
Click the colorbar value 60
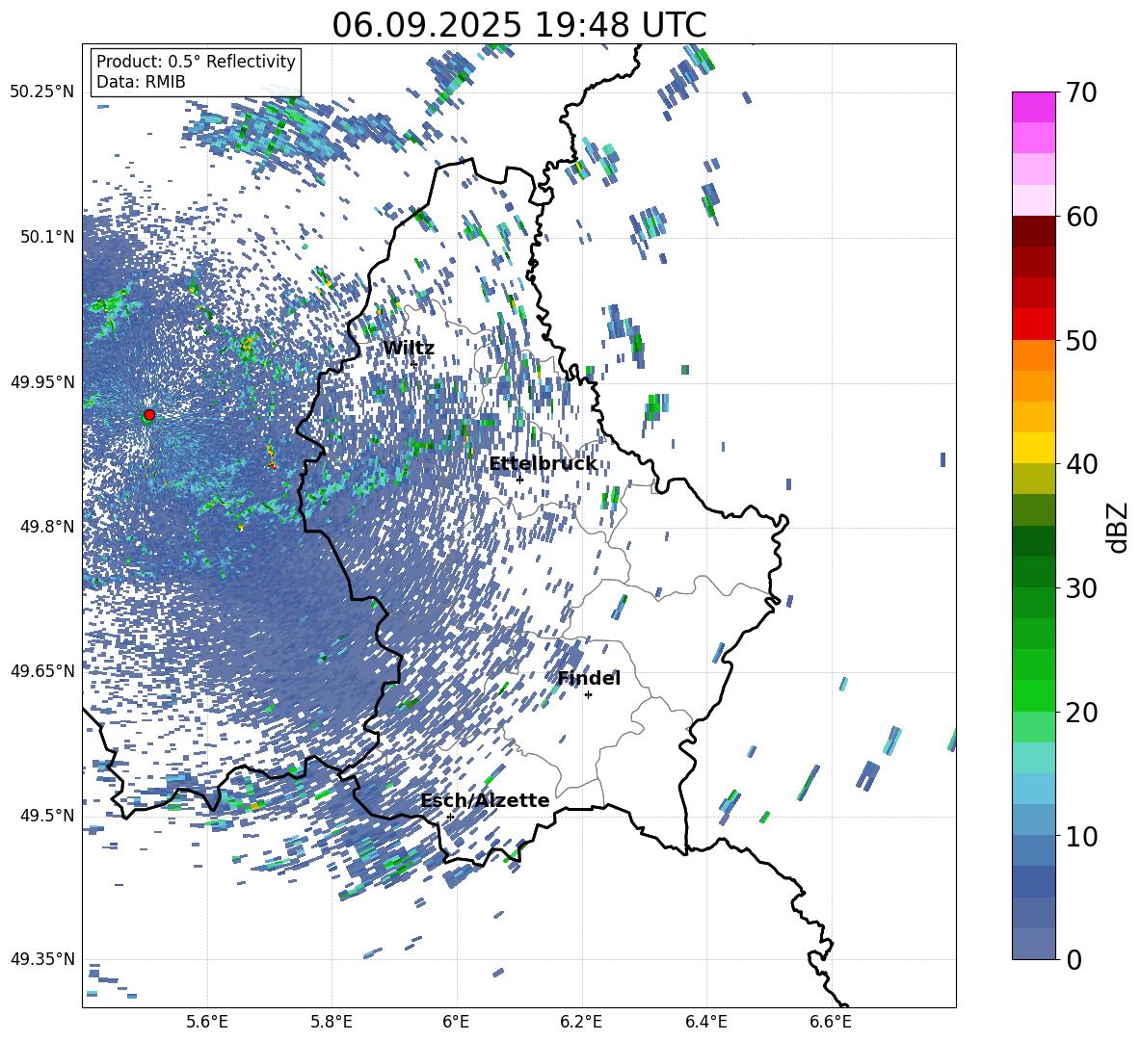tap(1081, 217)
